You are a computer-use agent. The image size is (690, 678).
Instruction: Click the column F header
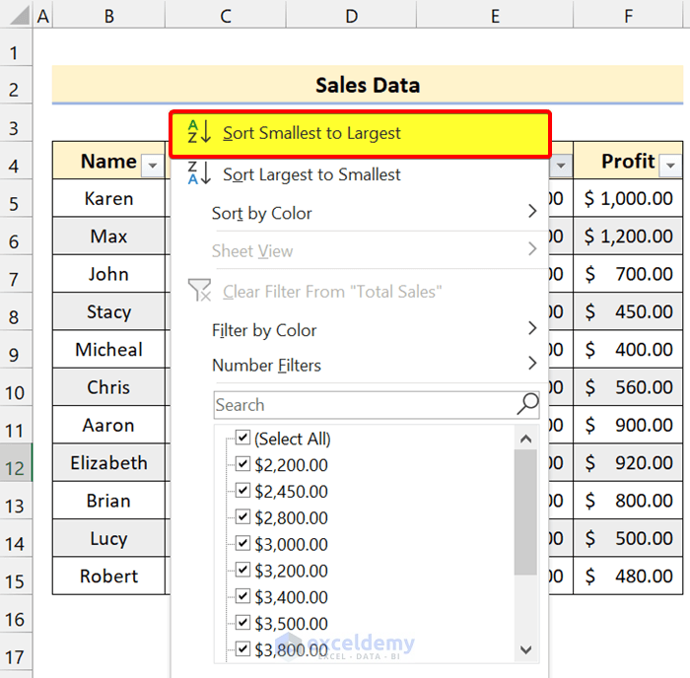(x=627, y=15)
